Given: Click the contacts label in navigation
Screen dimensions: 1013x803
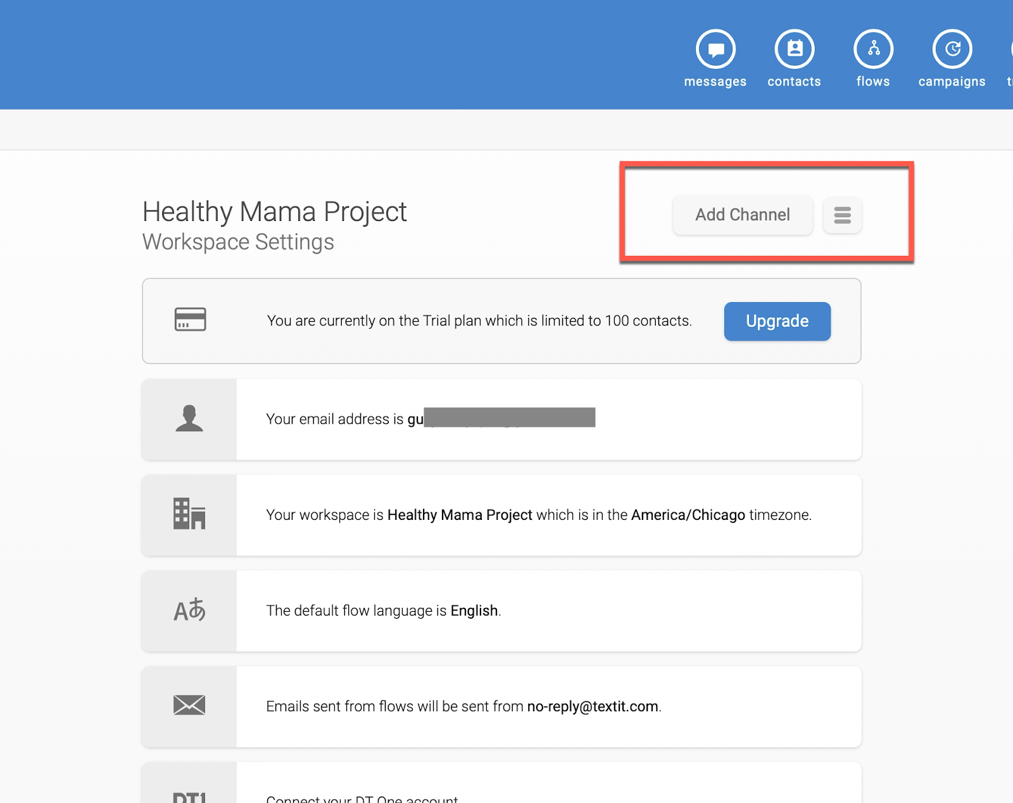Looking at the screenshot, I should pos(795,82).
